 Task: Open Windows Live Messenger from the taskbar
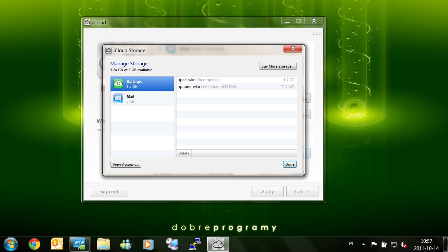pyautogui.click(x=125, y=244)
